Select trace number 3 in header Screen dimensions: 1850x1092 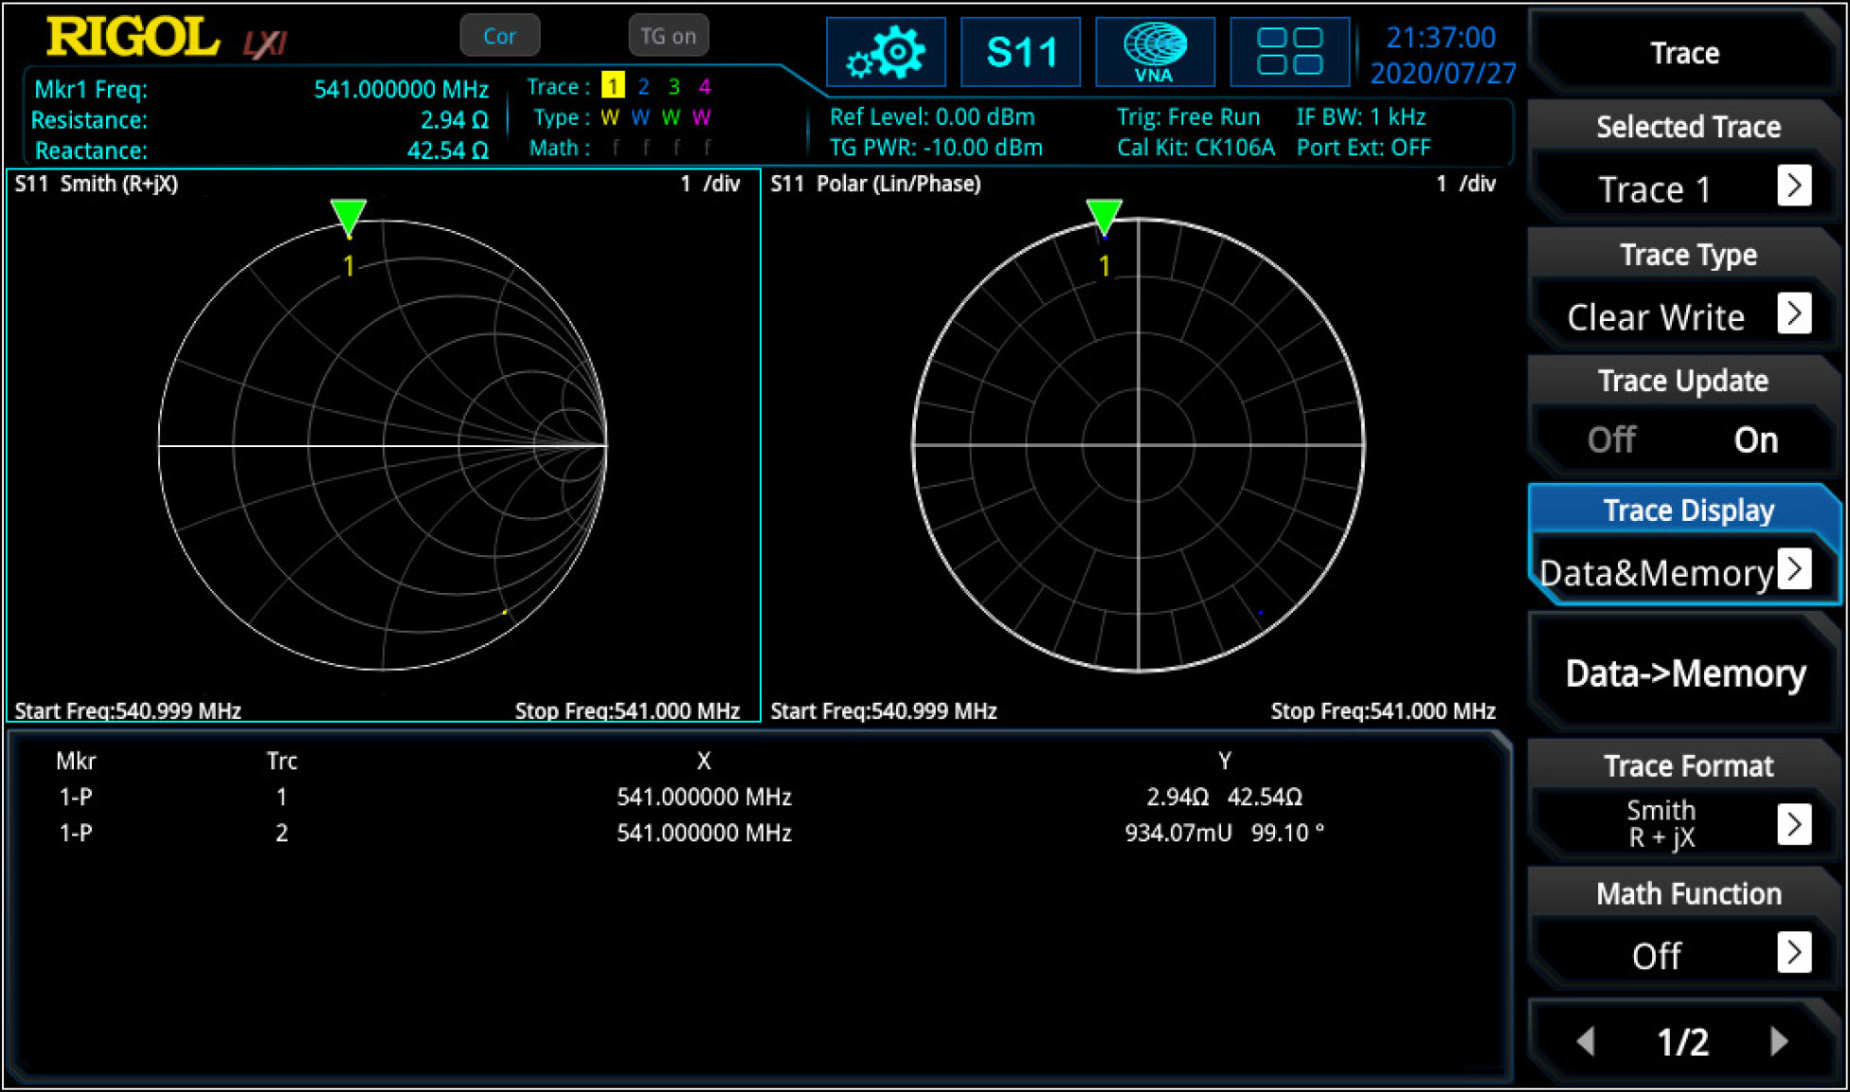[674, 86]
